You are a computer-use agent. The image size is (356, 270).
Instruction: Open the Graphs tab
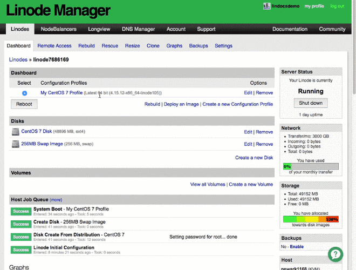(174, 46)
